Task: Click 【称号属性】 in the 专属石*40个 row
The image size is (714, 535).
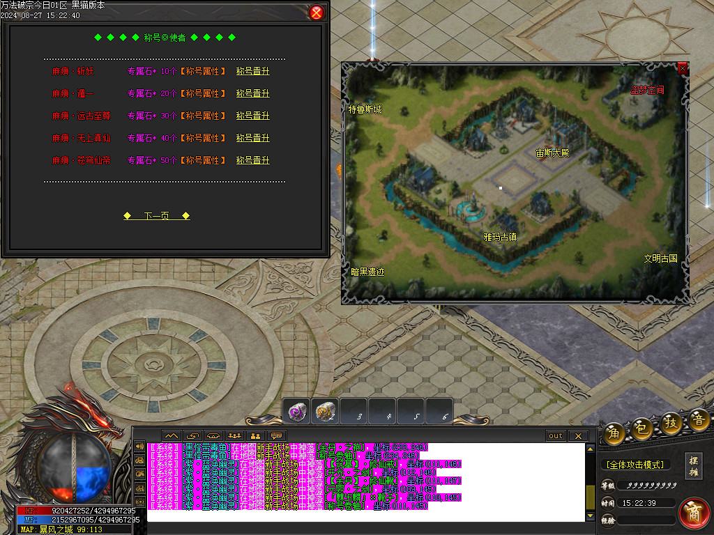Action: [203, 139]
